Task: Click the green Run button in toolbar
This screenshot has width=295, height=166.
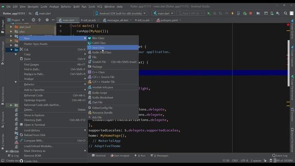Action: tap(209, 13)
